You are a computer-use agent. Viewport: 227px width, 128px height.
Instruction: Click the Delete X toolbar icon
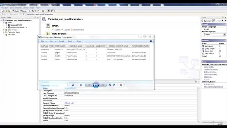(38, 11)
